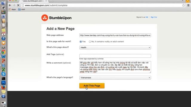Open Preview app in the dock
Image resolution: width=191 pixels, height=107 pixels.
tap(3, 16)
